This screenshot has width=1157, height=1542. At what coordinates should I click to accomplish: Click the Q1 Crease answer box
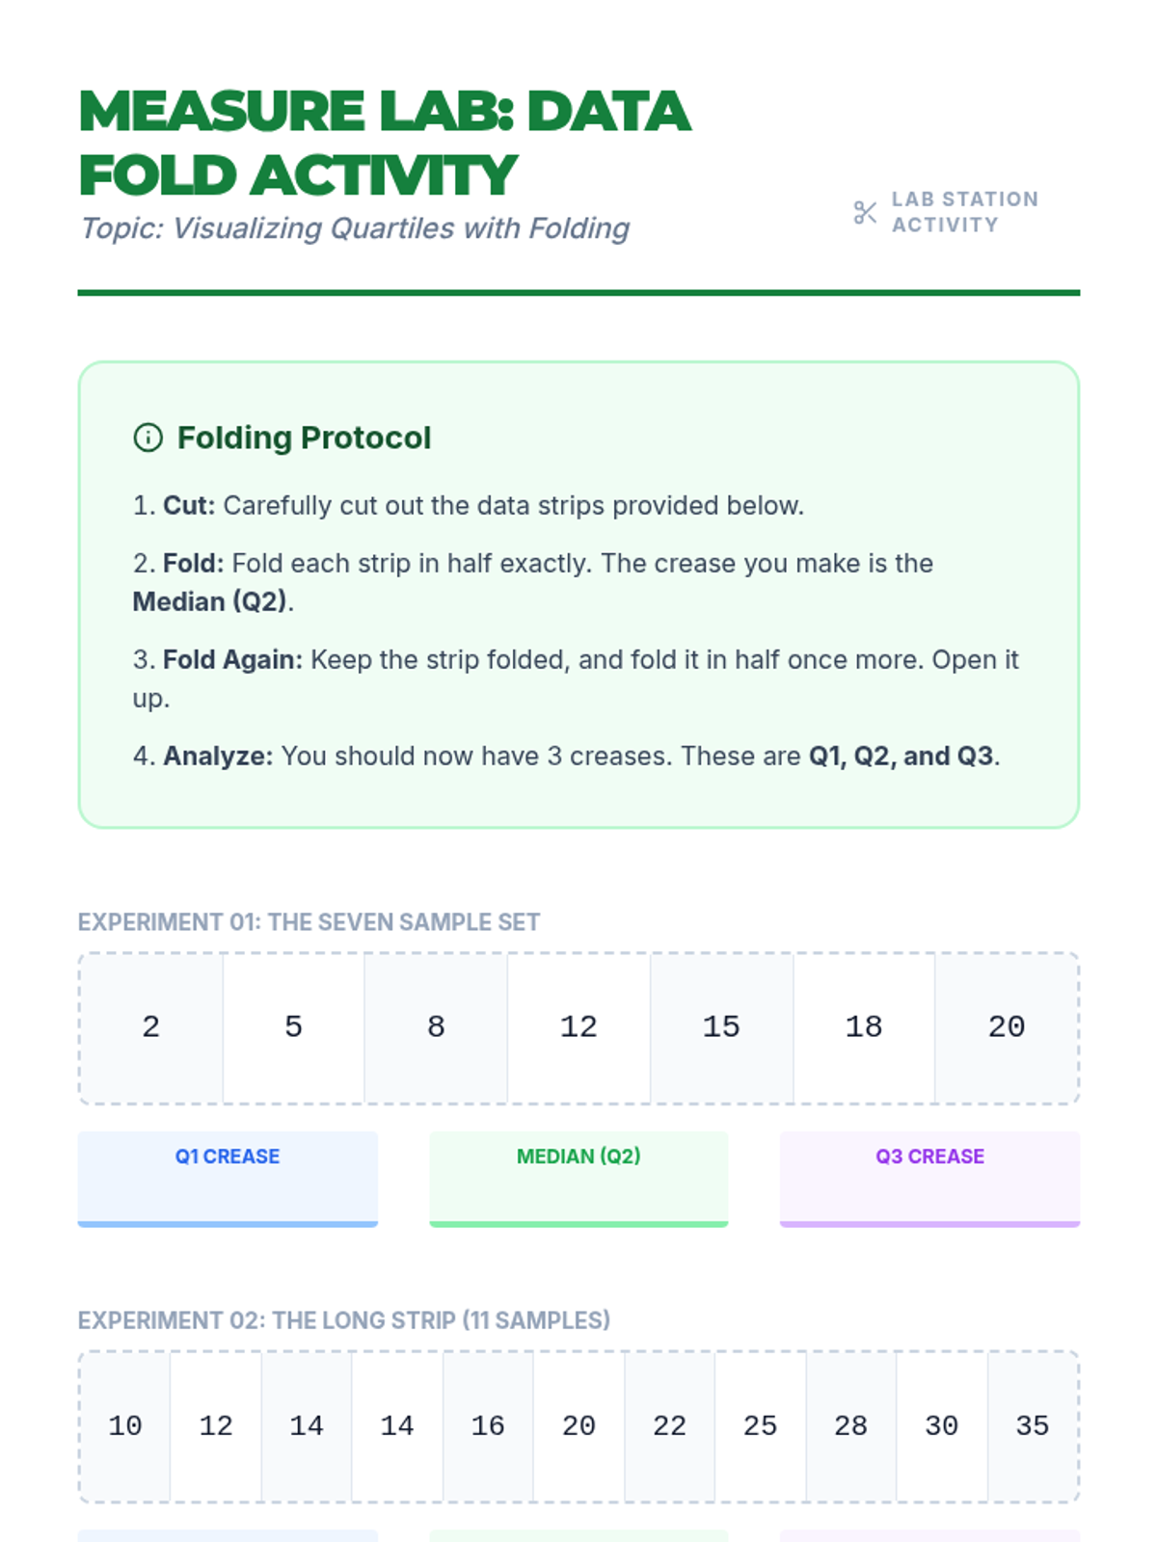(x=228, y=1179)
